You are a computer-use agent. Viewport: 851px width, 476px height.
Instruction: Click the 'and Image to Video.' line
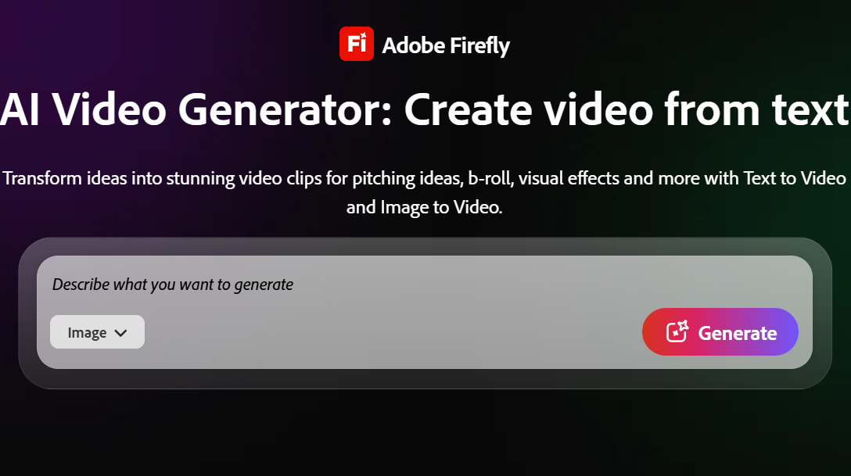click(425, 207)
